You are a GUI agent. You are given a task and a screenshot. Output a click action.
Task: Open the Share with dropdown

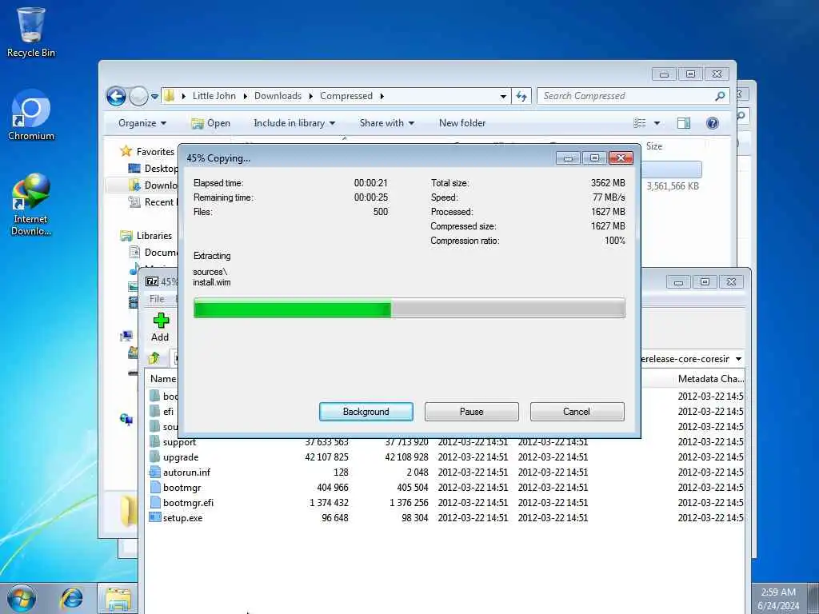click(386, 123)
